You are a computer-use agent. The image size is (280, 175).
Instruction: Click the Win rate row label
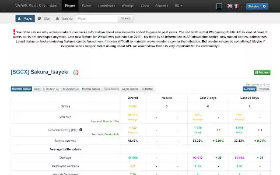(65, 117)
